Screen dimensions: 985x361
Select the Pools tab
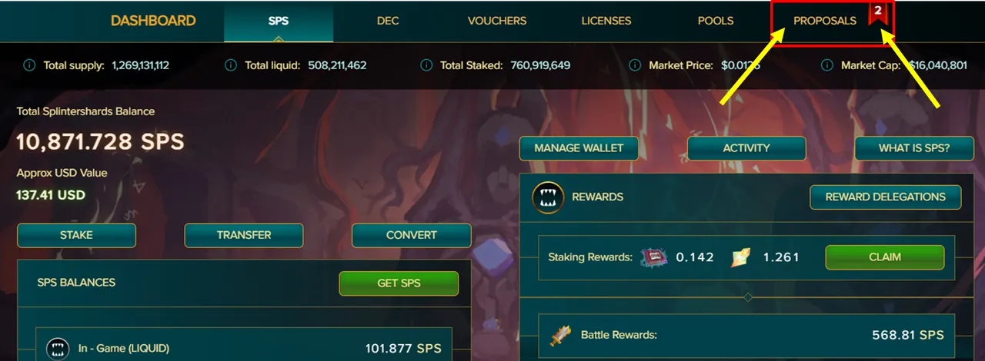(716, 21)
